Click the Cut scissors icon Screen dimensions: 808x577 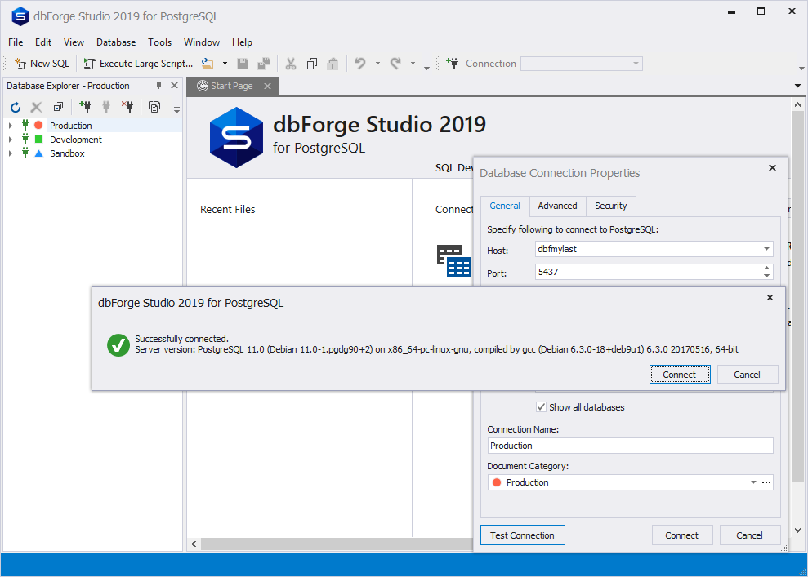[291, 64]
